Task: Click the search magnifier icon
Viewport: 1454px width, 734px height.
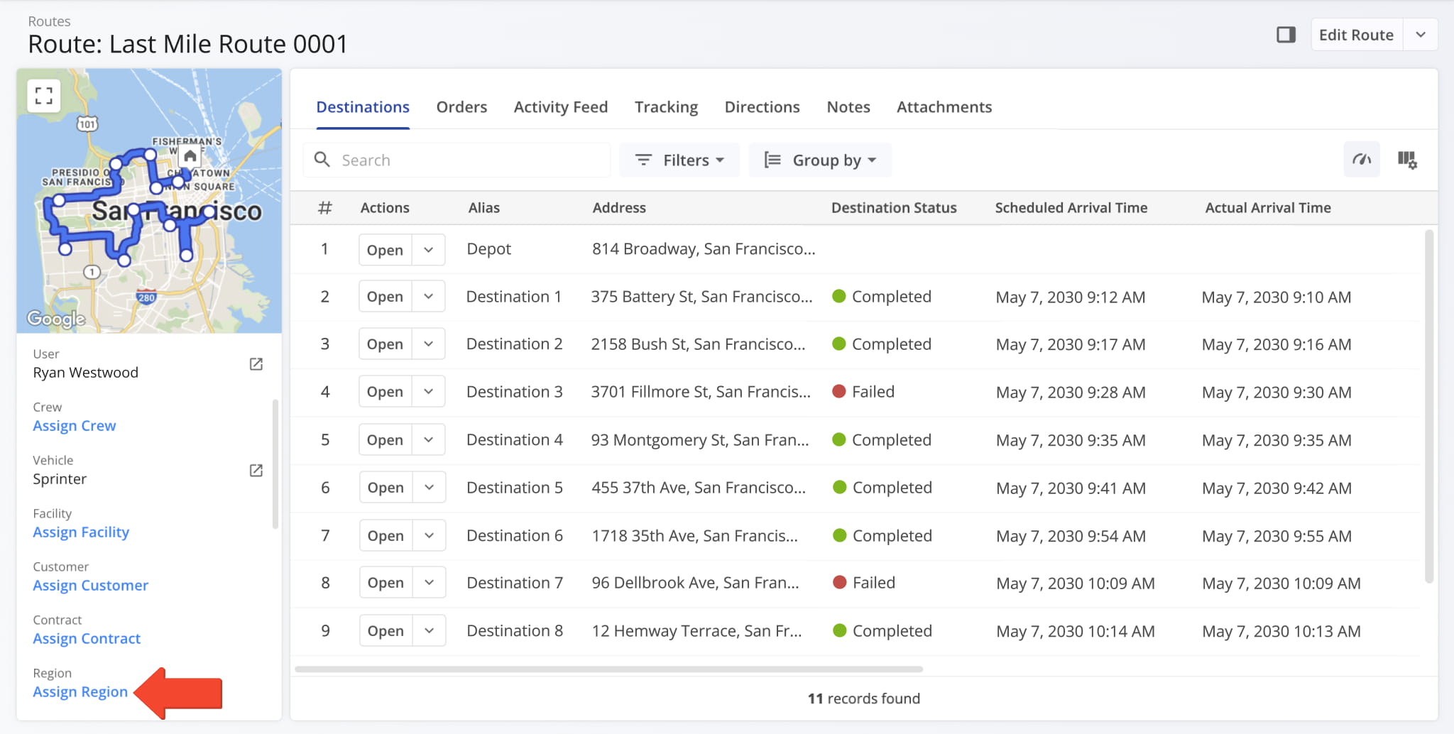Action: click(322, 160)
